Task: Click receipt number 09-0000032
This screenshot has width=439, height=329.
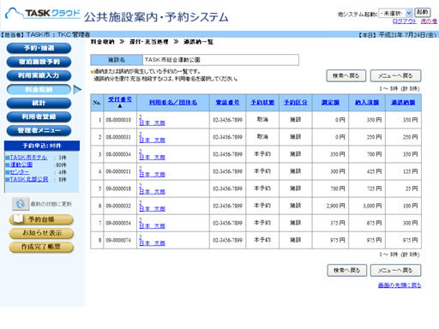Action: [118, 206]
